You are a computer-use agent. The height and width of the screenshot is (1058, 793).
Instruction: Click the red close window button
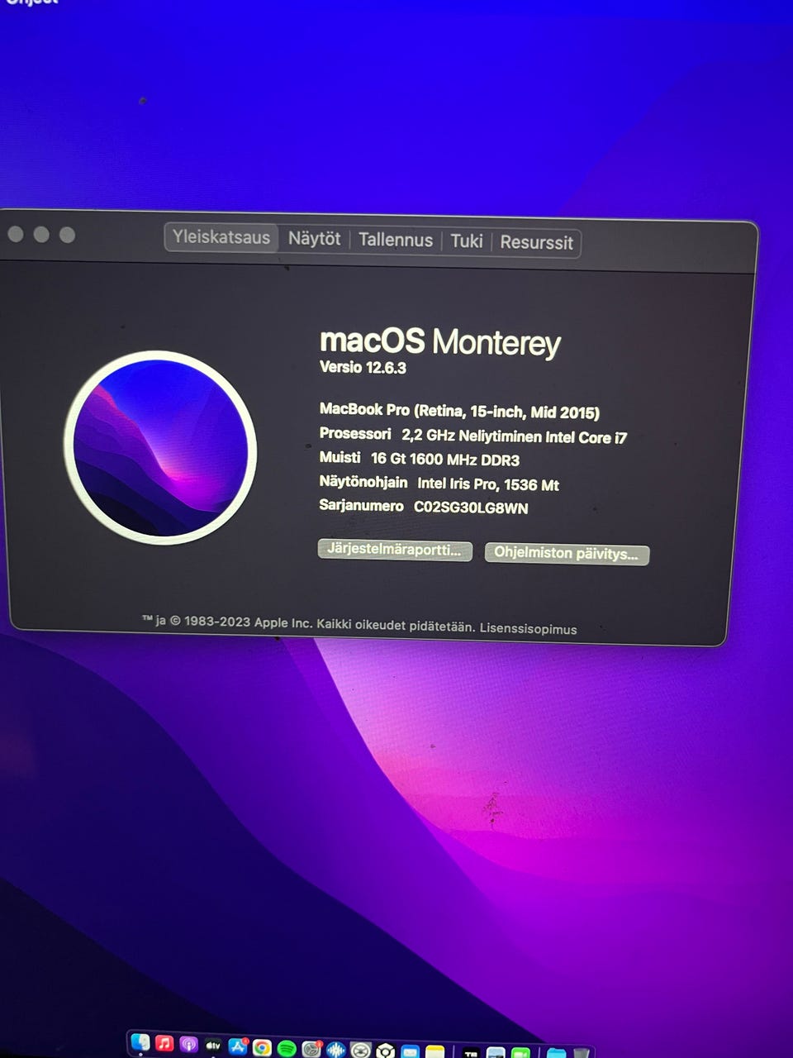coord(15,234)
